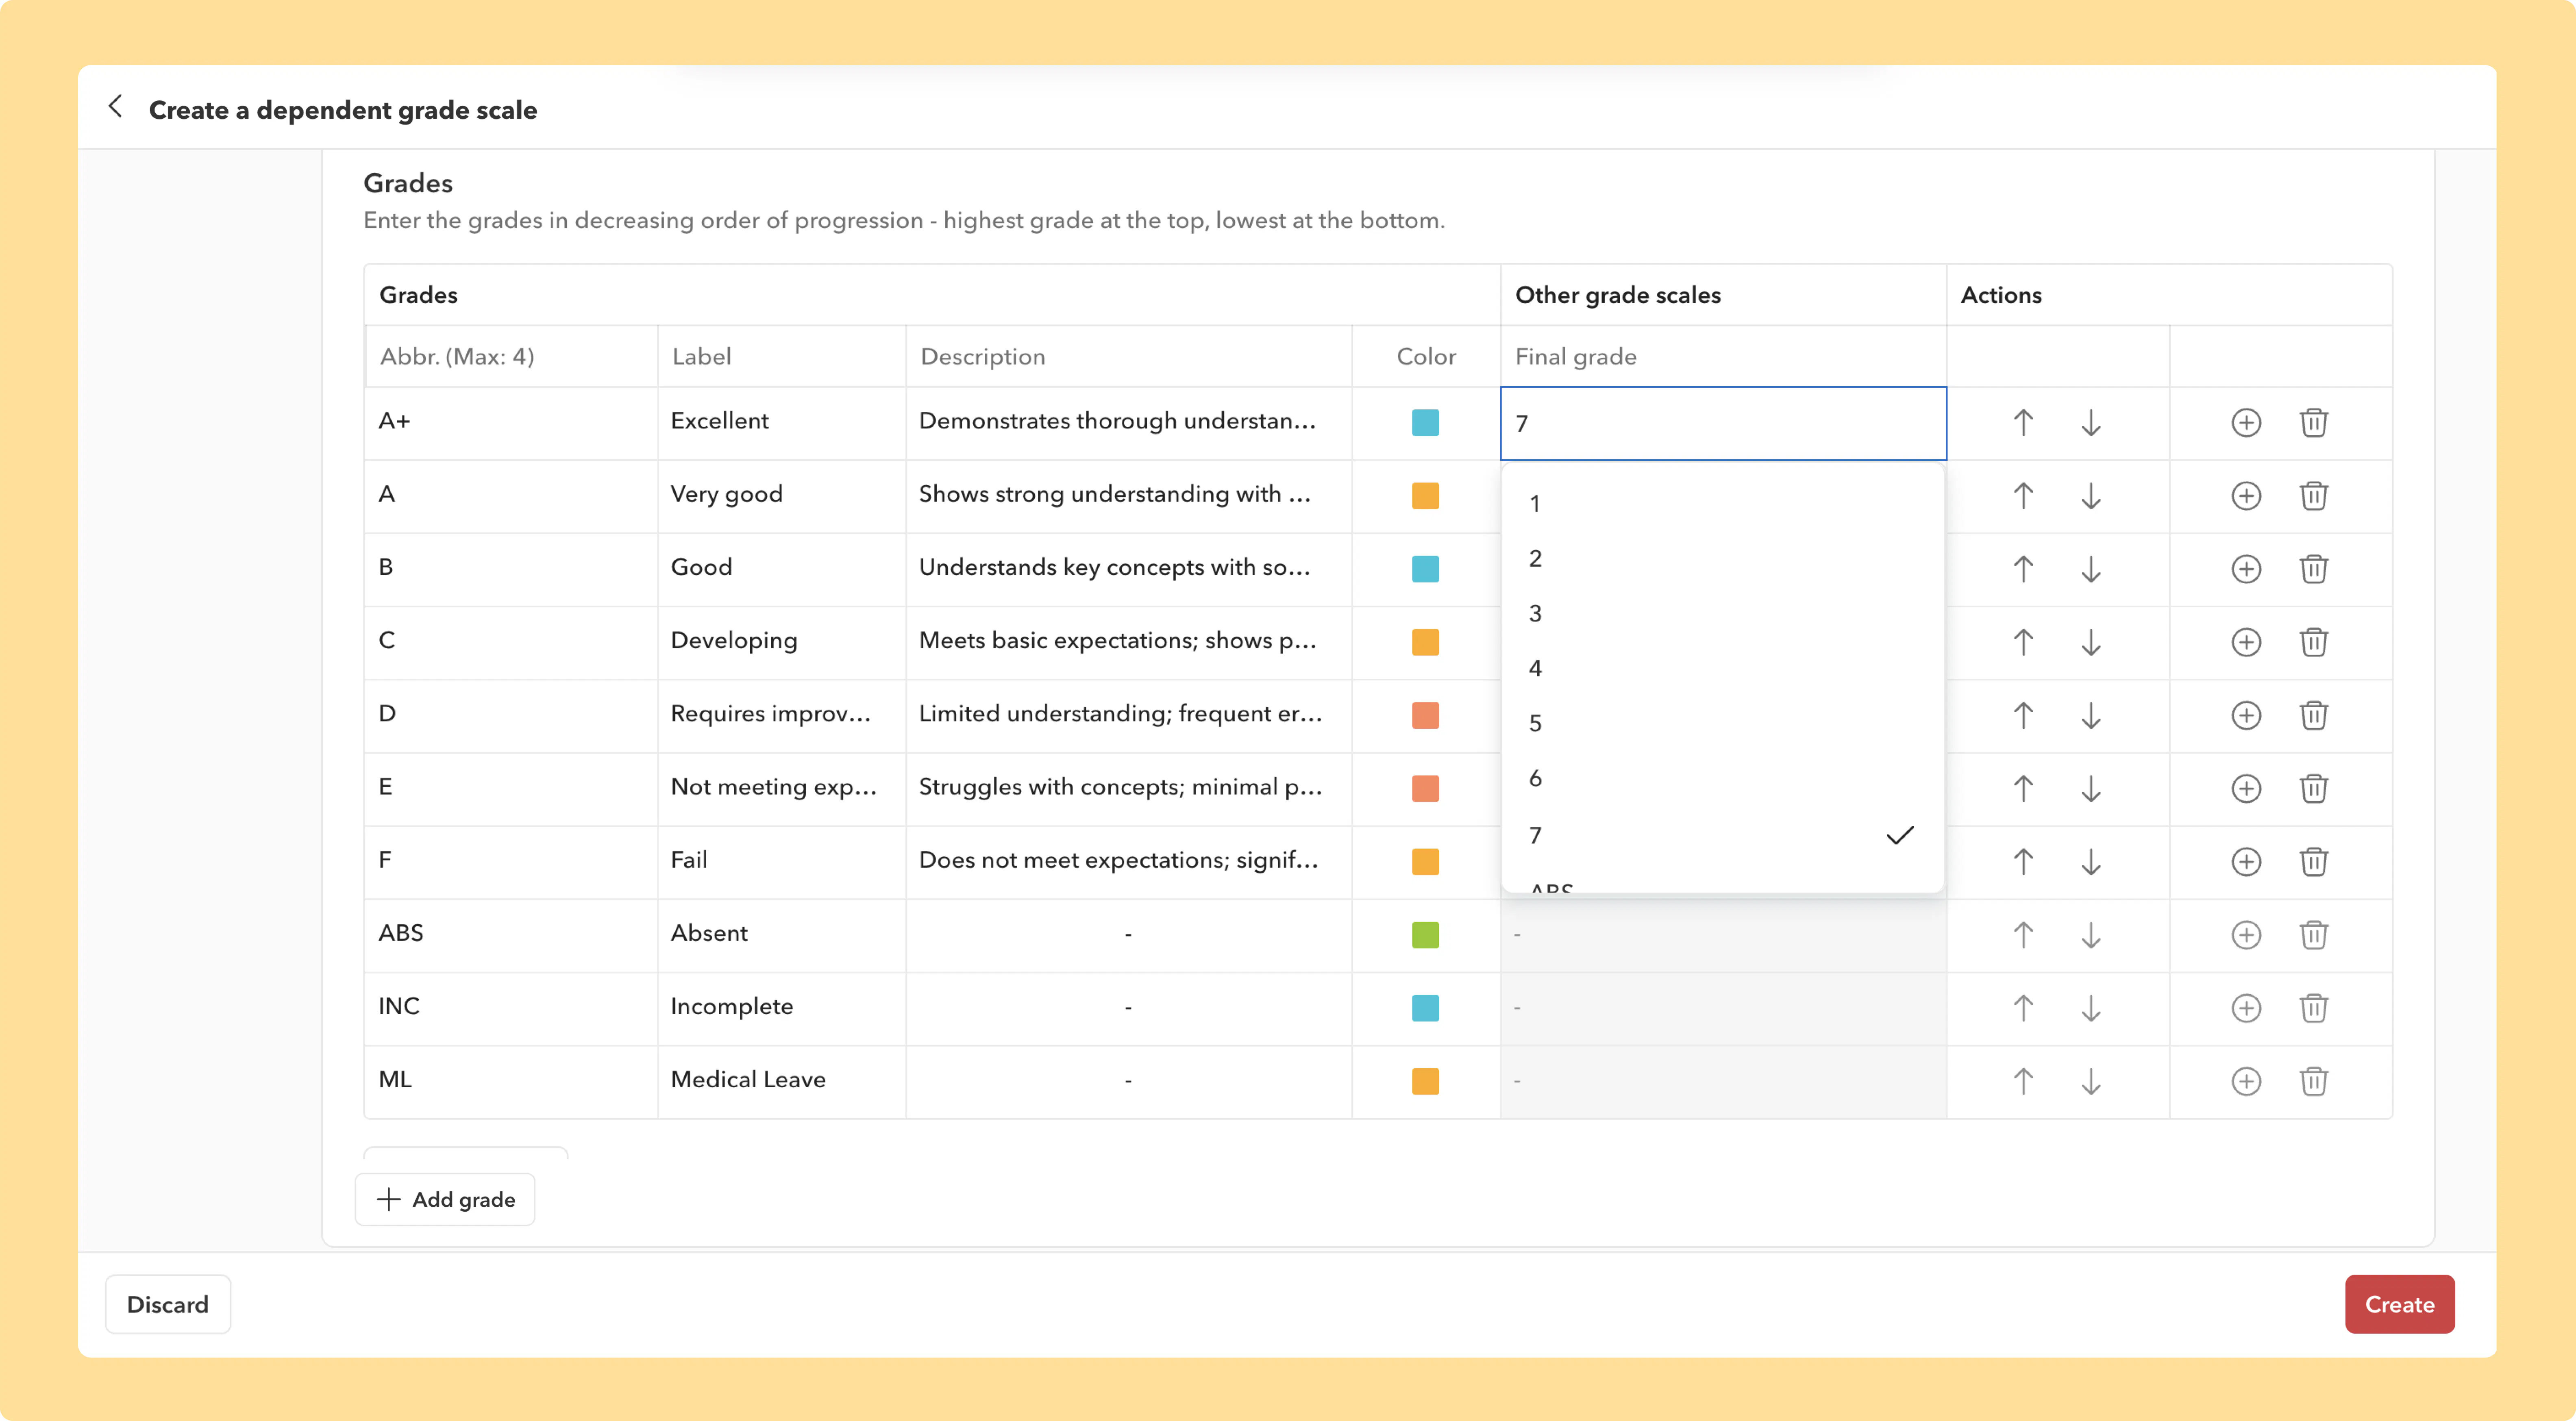This screenshot has height=1421, width=2576.
Task: Open the Final grade dropdown for A+
Action: click(x=1723, y=423)
